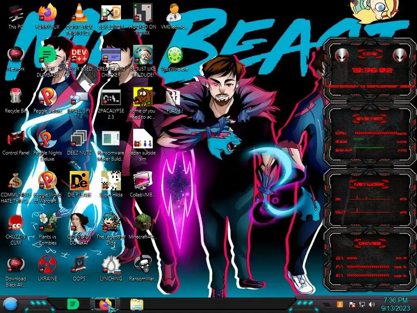The width and height of the screenshot is (417, 313).
Task: Open the 7:36 PM taskbar clock
Action: pos(395,304)
